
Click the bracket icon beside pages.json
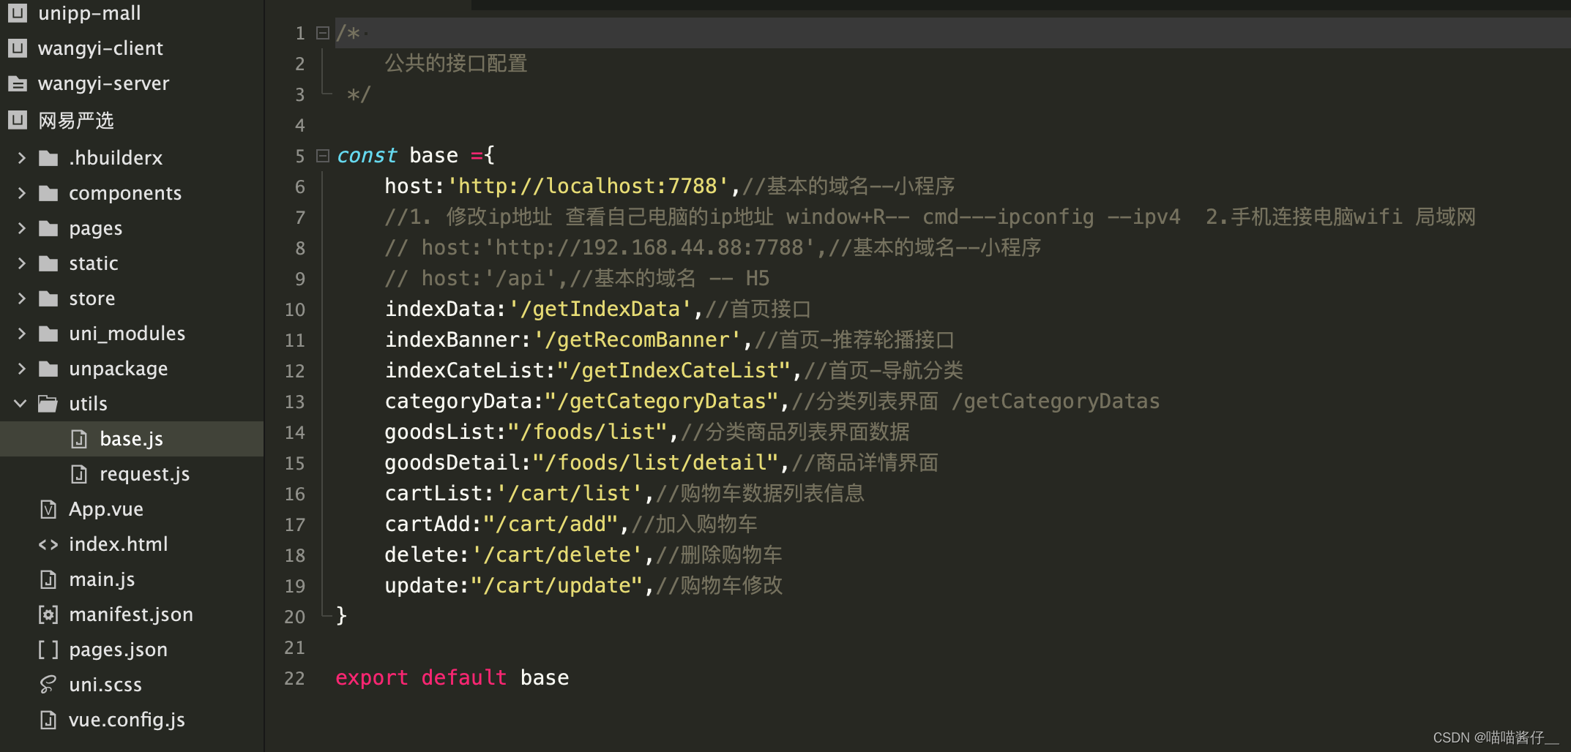click(48, 650)
